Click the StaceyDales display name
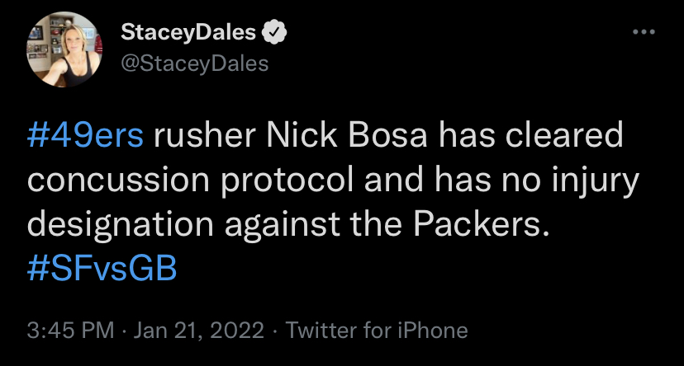This screenshot has height=366, width=684. [189, 32]
